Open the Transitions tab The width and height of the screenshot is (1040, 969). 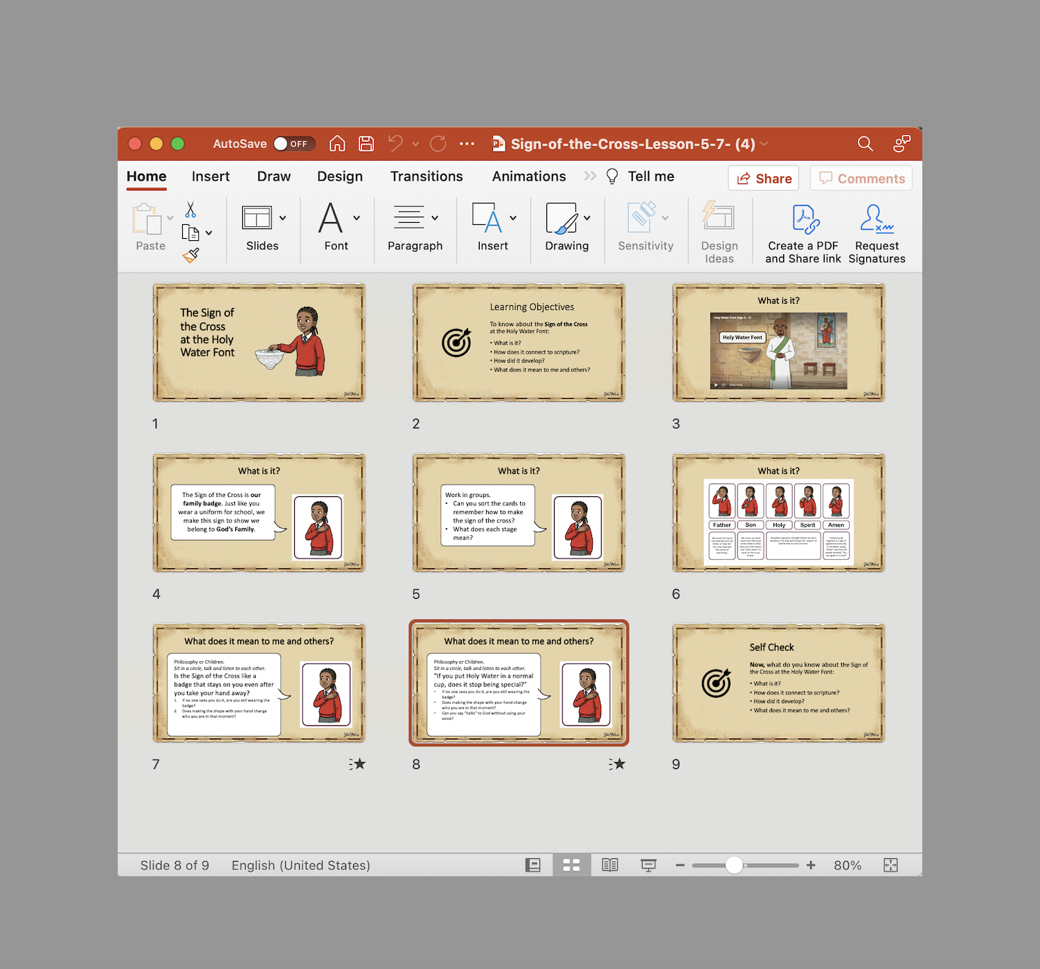coord(427,176)
